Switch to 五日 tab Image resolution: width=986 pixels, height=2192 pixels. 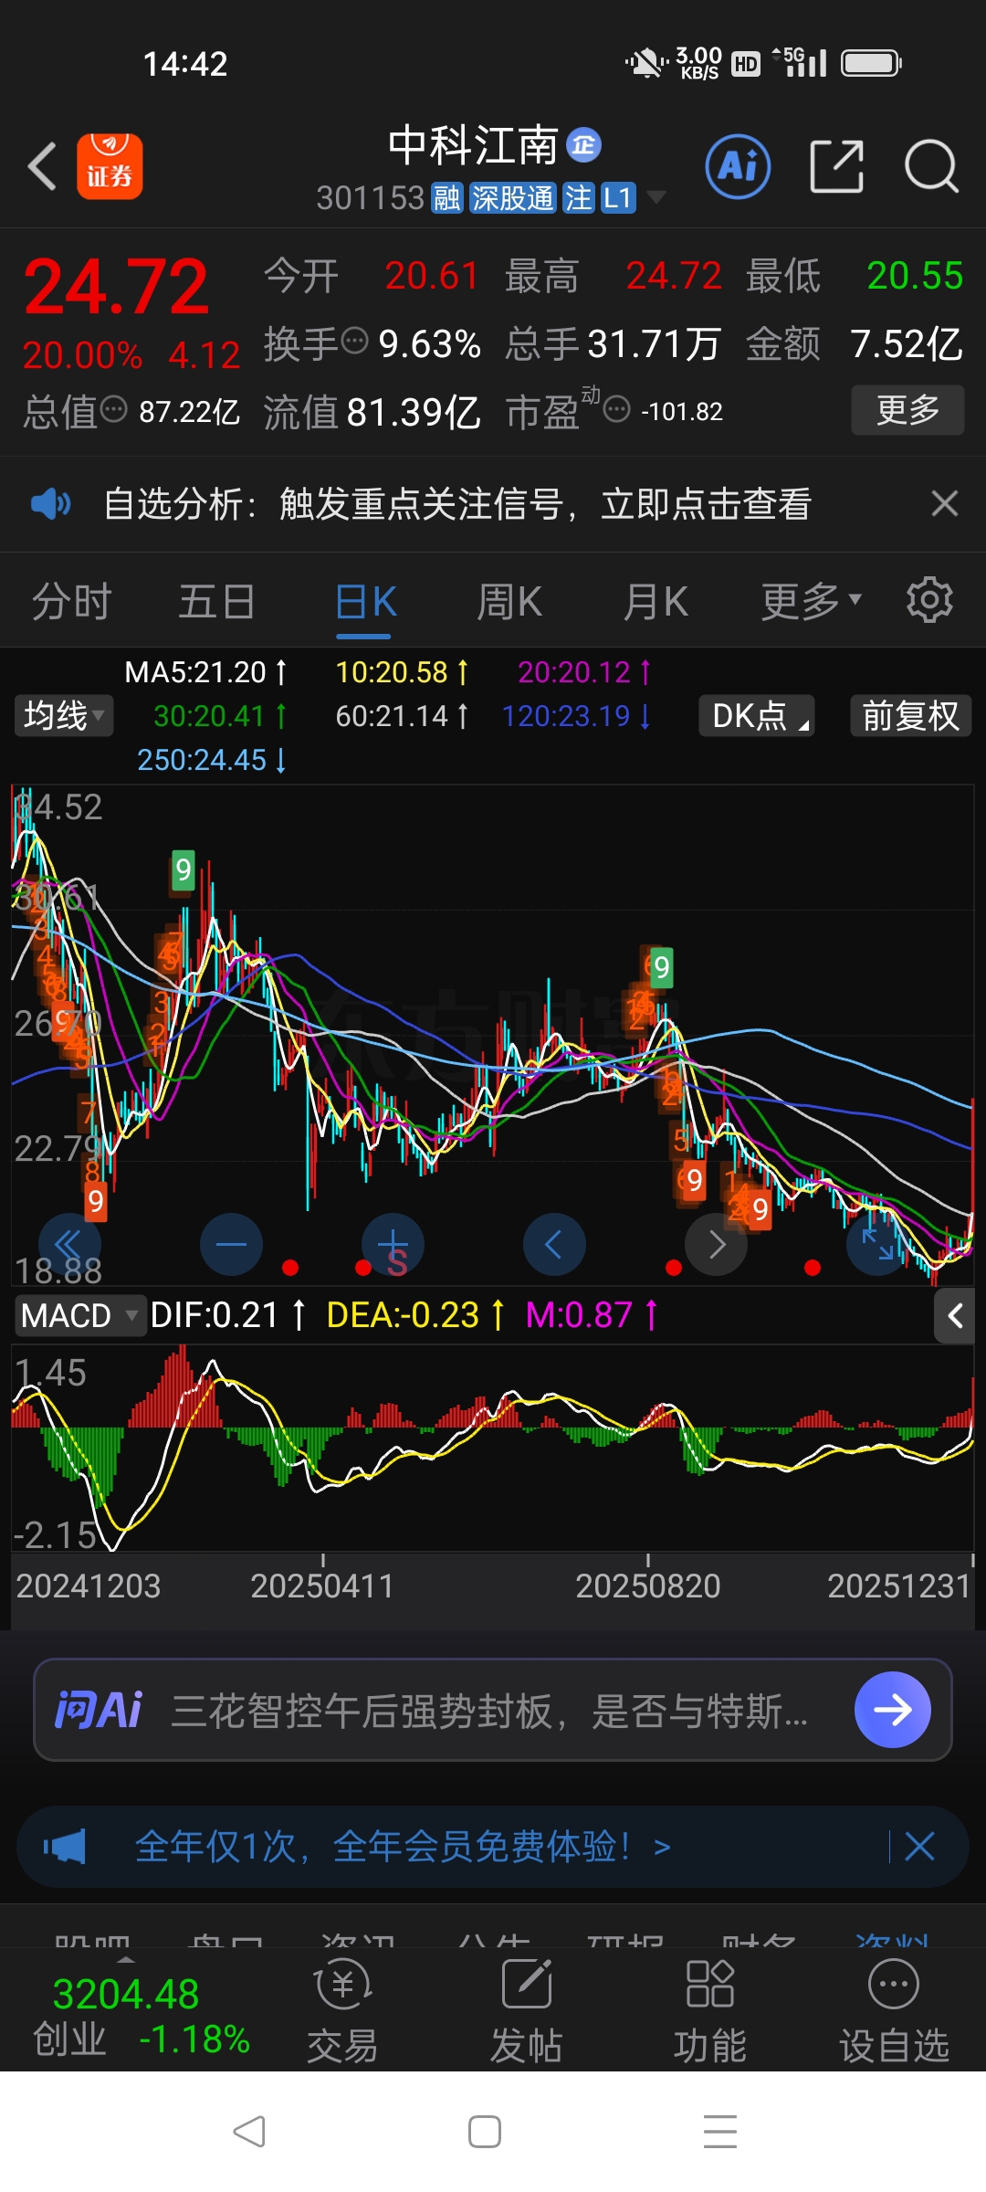coord(216,601)
